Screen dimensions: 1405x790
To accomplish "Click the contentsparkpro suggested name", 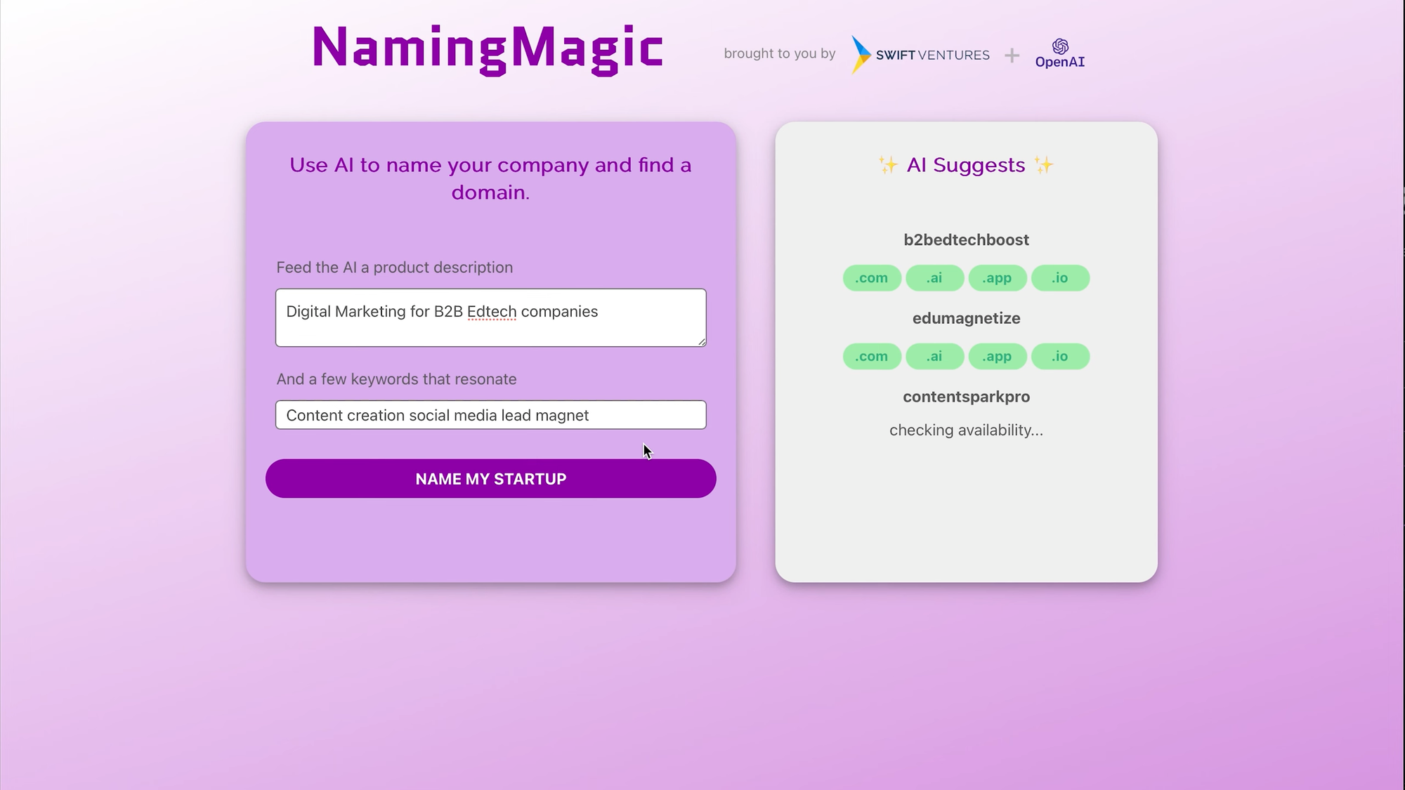I will coord(967,397).
